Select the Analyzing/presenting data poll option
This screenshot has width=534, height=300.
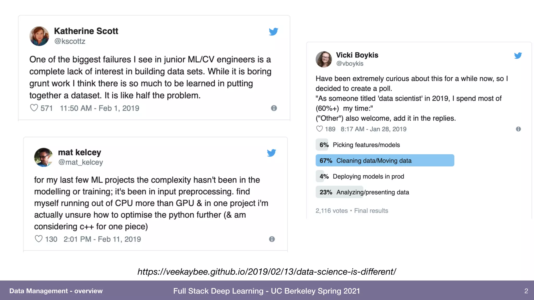[x=362, y=192]
